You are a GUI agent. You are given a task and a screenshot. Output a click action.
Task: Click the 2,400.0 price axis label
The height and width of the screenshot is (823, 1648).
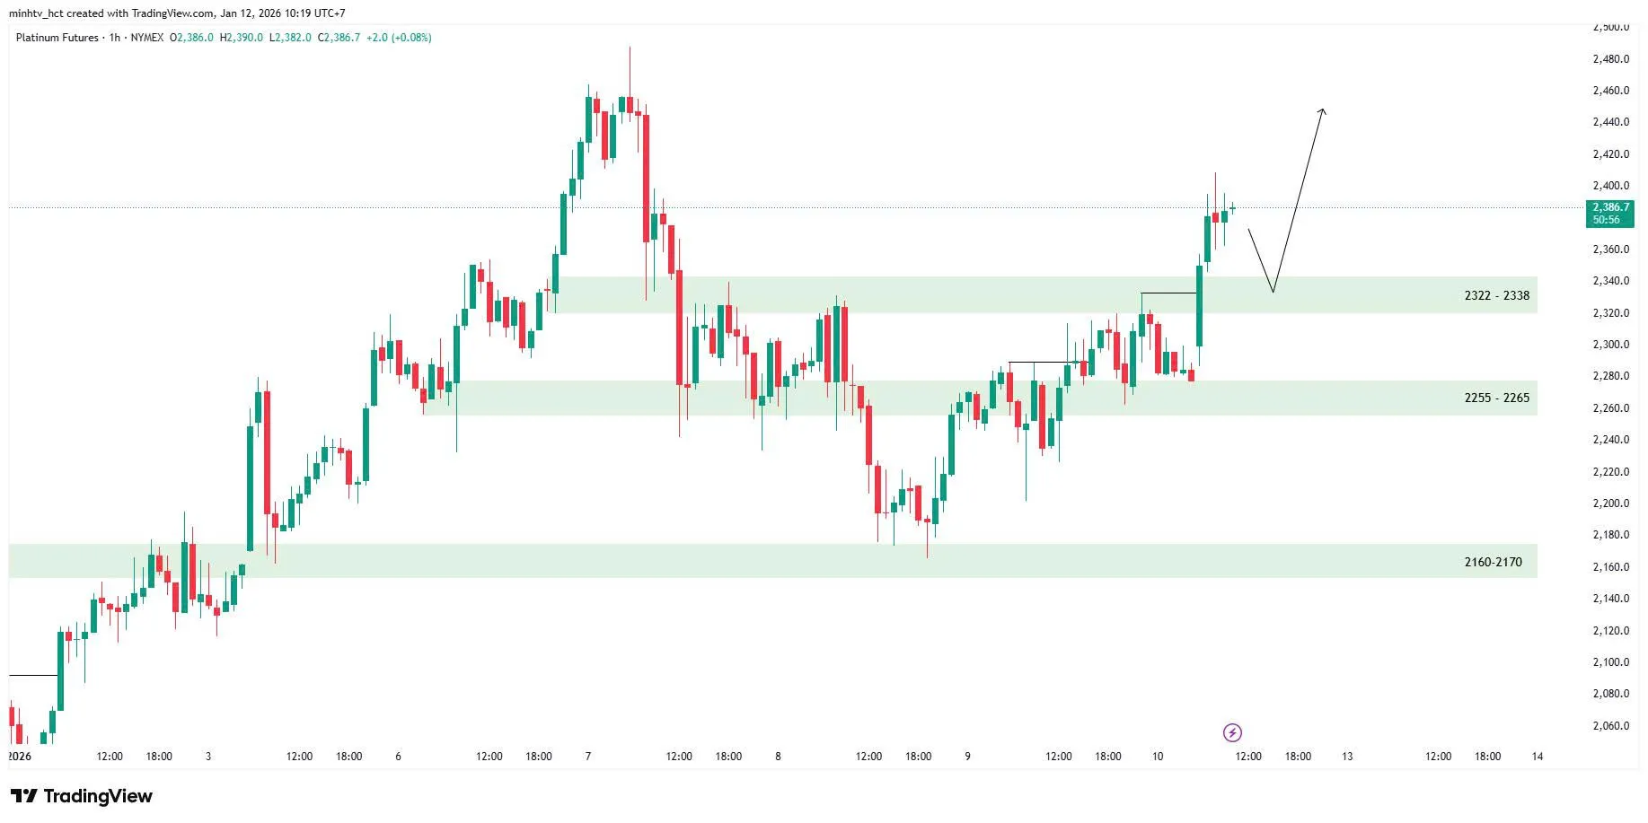(1610, 186)
